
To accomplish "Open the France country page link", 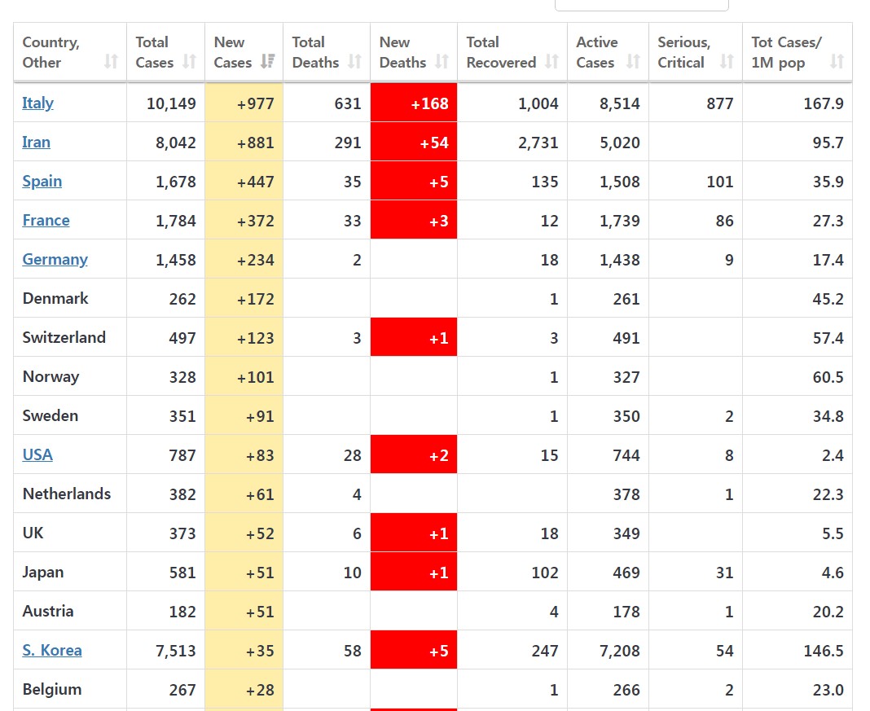I will (46, 220).
